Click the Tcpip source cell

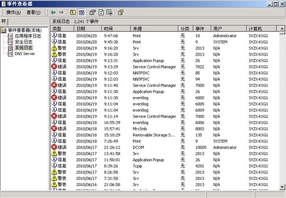[138, 166]
